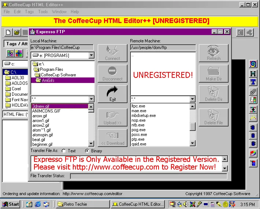
Task: Click the calculator icon in system tray
Action: pos(212,205)
